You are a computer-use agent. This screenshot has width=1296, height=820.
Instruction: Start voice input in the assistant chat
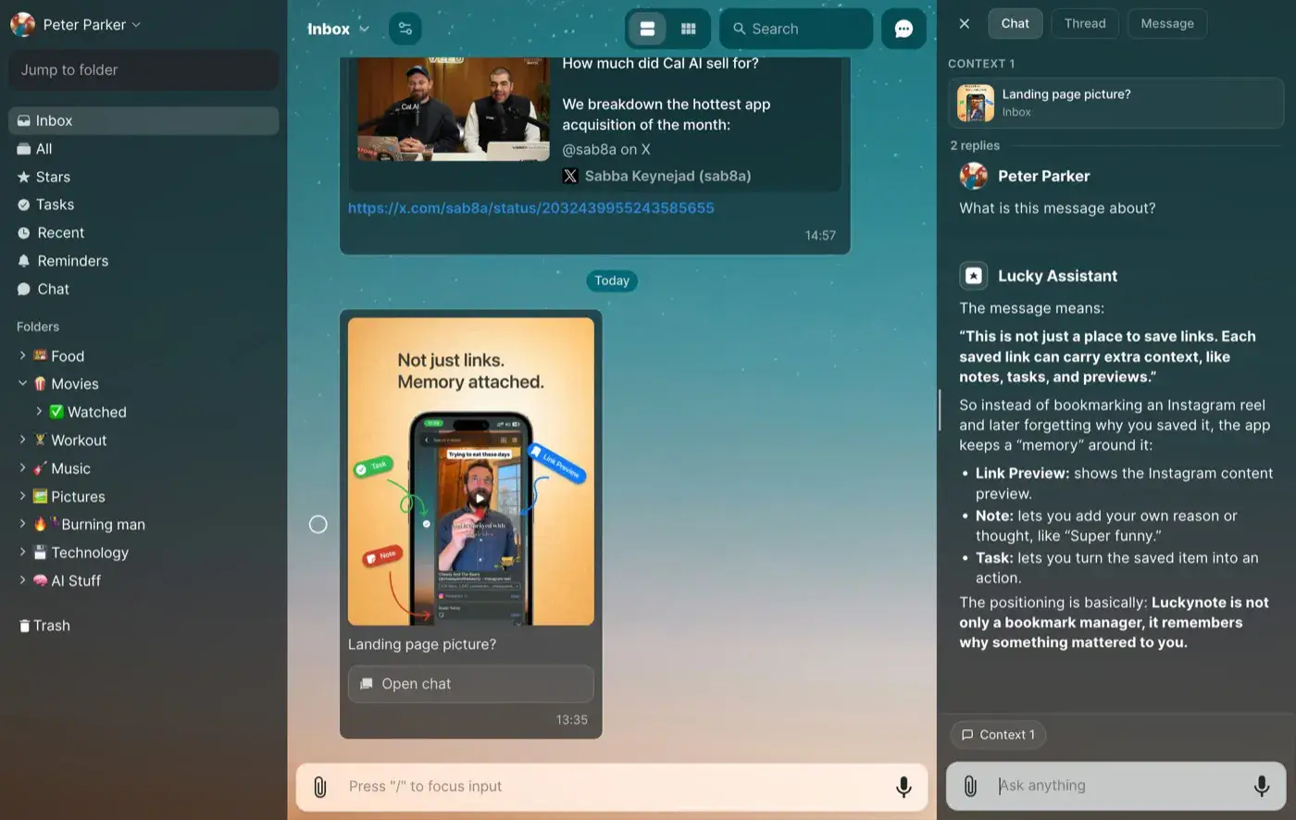pos(1261,786)
